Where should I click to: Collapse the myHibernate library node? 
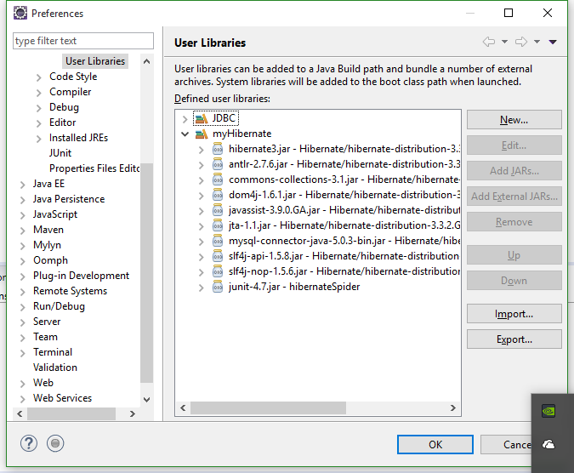pos(185,134)
